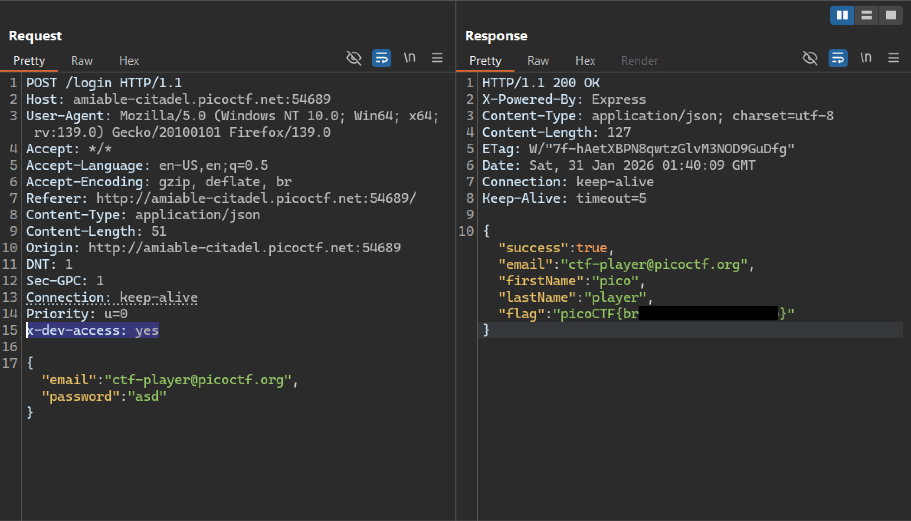
Task: Open Response panel hamburger menu
Action: point(894,58)
